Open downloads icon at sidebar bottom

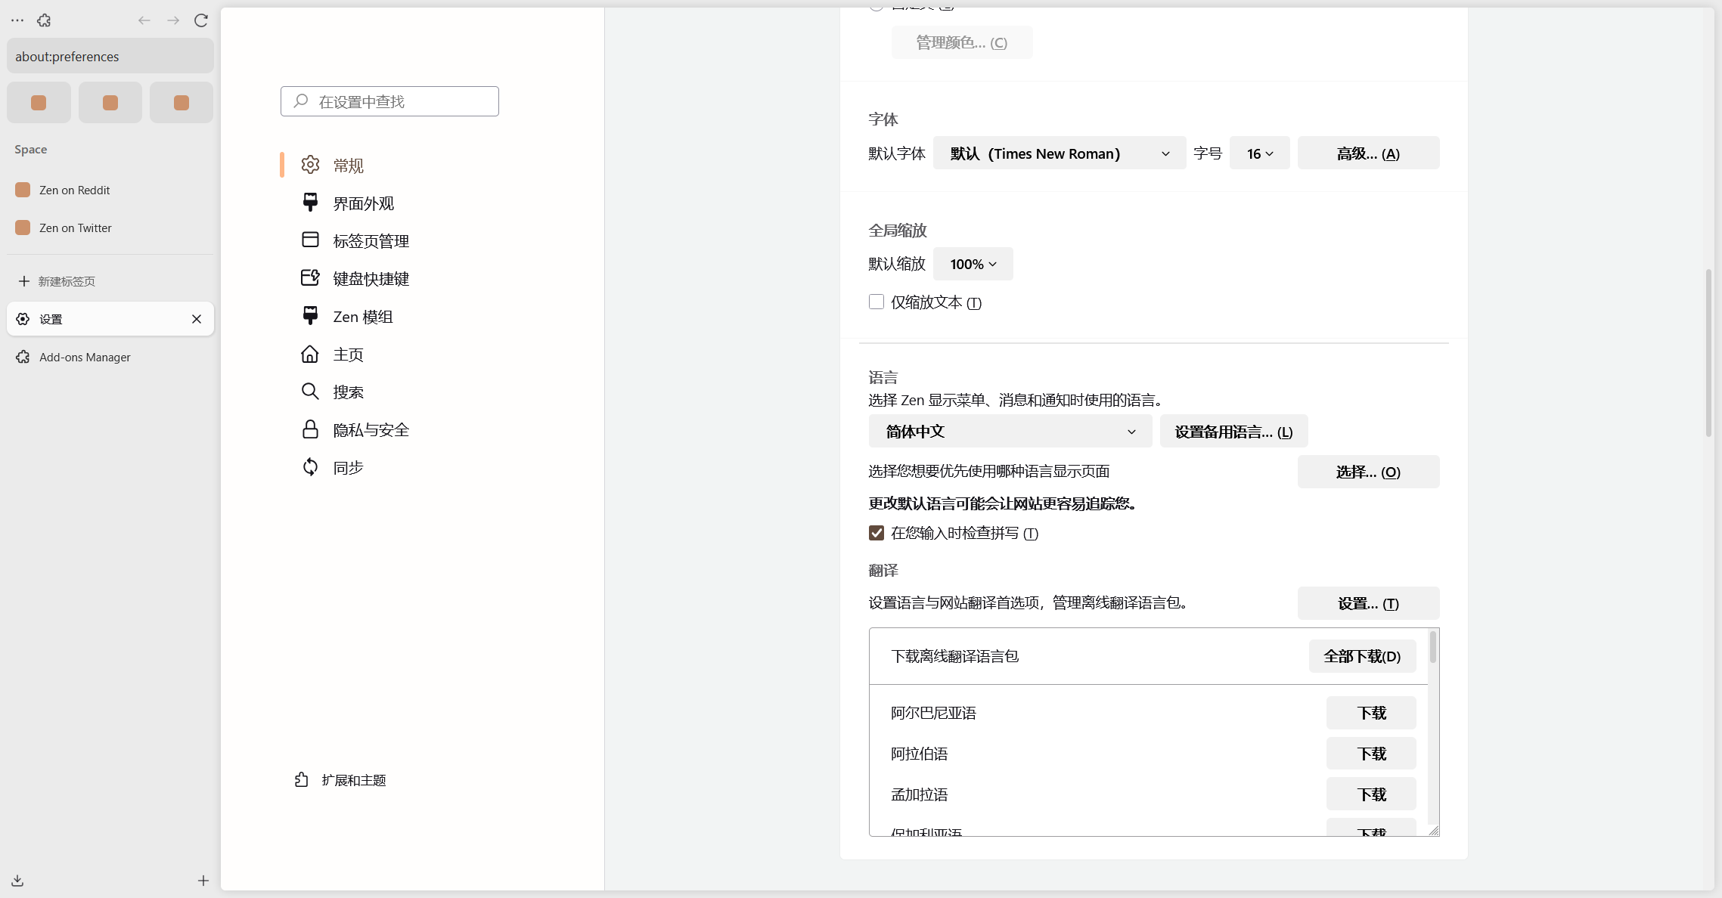click(17, 881)
